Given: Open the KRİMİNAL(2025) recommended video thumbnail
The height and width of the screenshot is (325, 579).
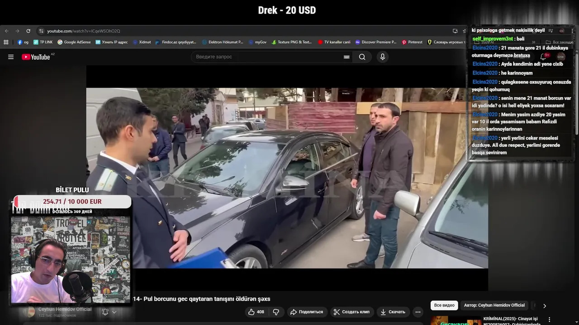Looking at the screenshot, I should tap(456, 320).
